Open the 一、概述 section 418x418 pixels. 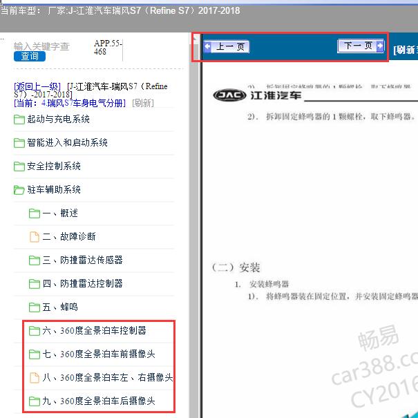pyautogui.click(x=60, y=213)
